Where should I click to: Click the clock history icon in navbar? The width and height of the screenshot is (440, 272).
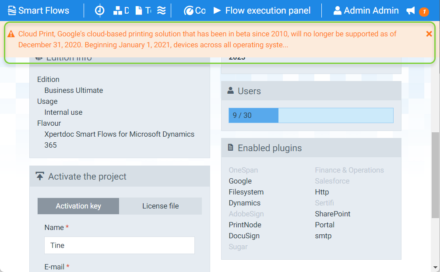pos(99,11)
